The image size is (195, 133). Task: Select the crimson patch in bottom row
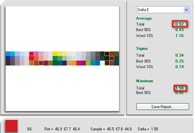click(79, 63)
